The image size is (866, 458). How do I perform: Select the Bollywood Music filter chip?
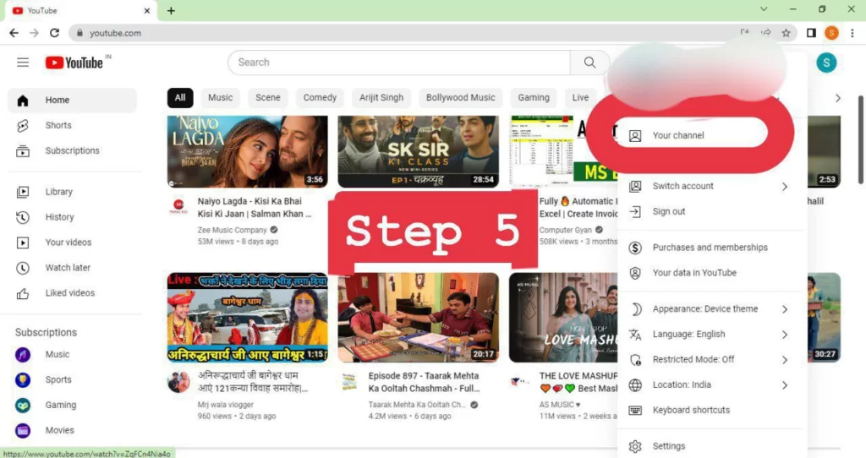461,98
